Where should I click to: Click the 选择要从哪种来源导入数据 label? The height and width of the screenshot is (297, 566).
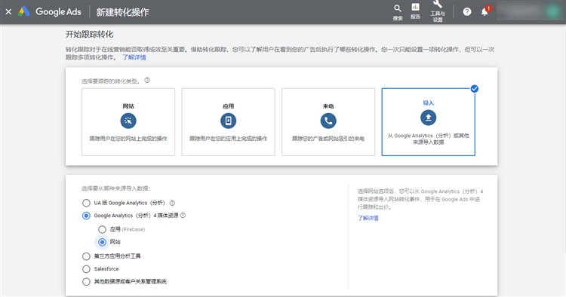tap(116, 188)
